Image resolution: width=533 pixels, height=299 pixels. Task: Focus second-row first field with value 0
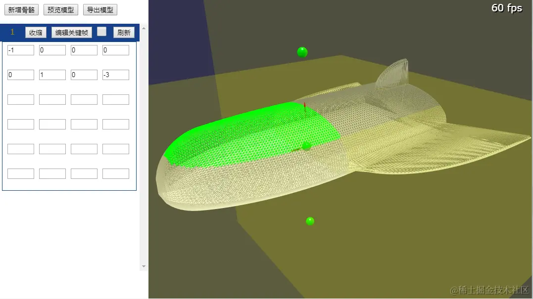pos(21,75)
